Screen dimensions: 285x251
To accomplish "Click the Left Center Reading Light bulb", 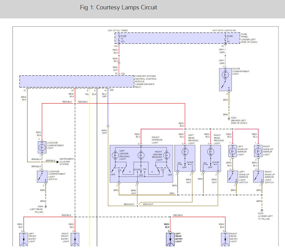I will 115,155.
